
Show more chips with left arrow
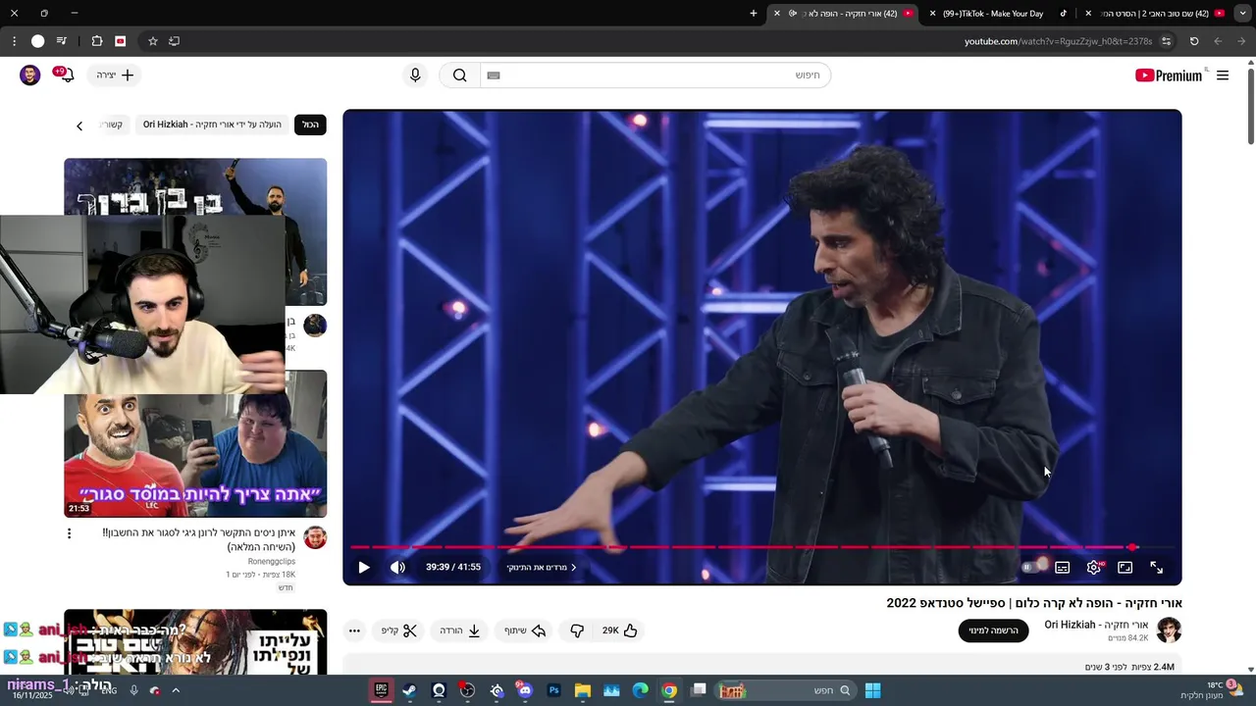coord(79,126)
